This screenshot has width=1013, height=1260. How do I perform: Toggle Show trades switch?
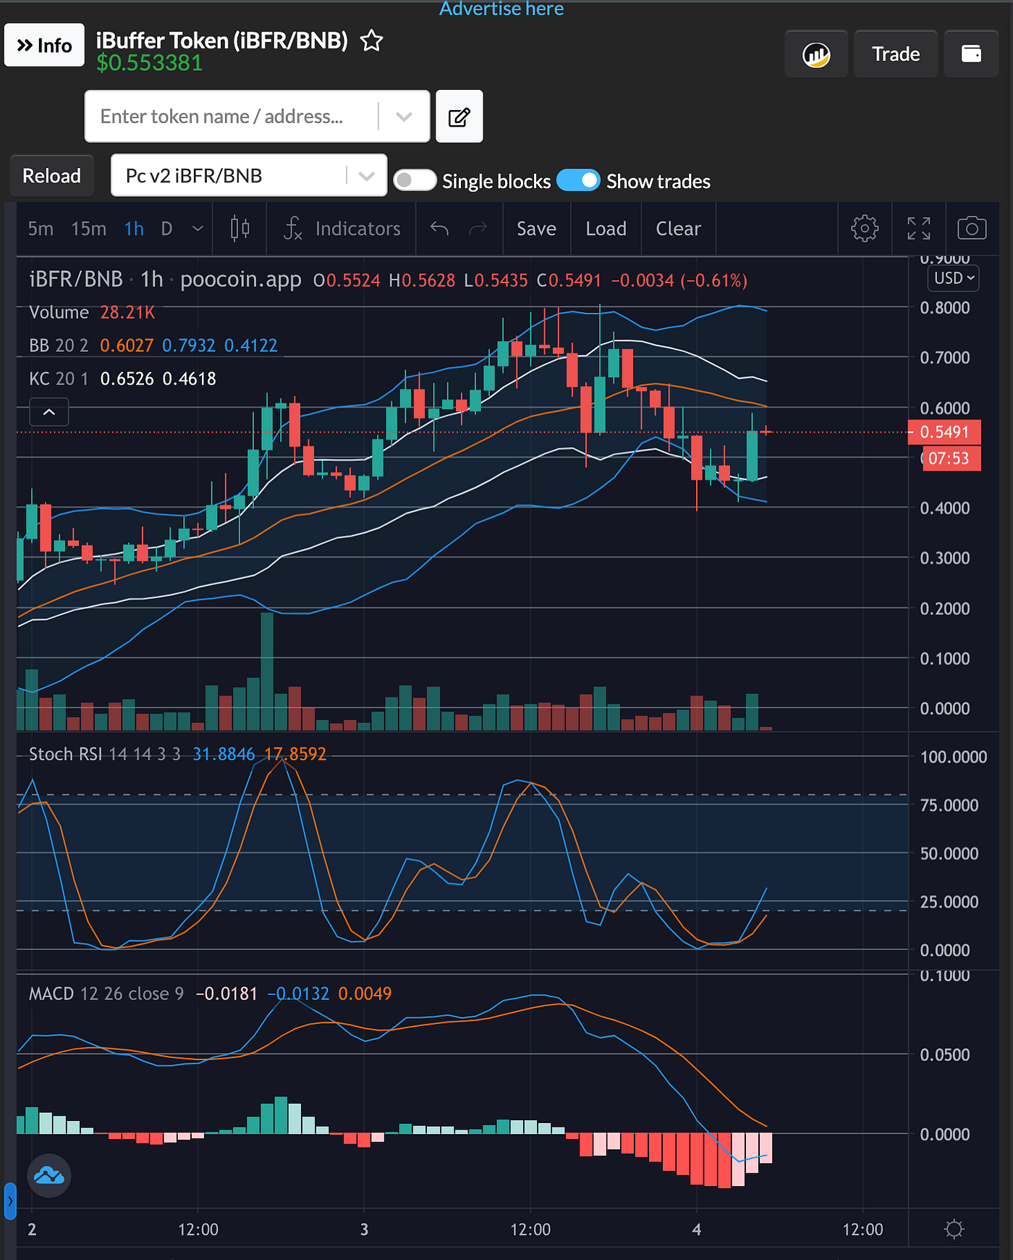point(579,180)
